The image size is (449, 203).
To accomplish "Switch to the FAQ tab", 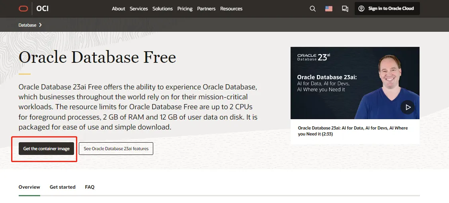I will coord(90,187).
